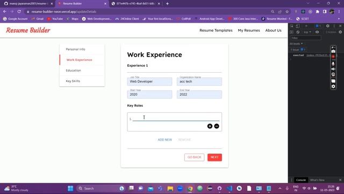The width and height of the screenshot is (344, 194).
Task: Click the zoom magnifier icon in address bar
Action: pos(273,11)
